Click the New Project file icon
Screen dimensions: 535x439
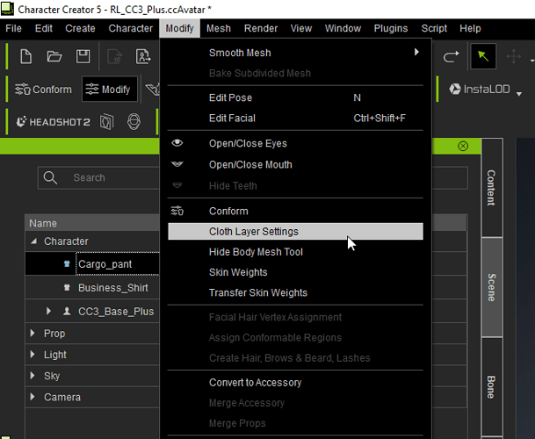[26, 56]
